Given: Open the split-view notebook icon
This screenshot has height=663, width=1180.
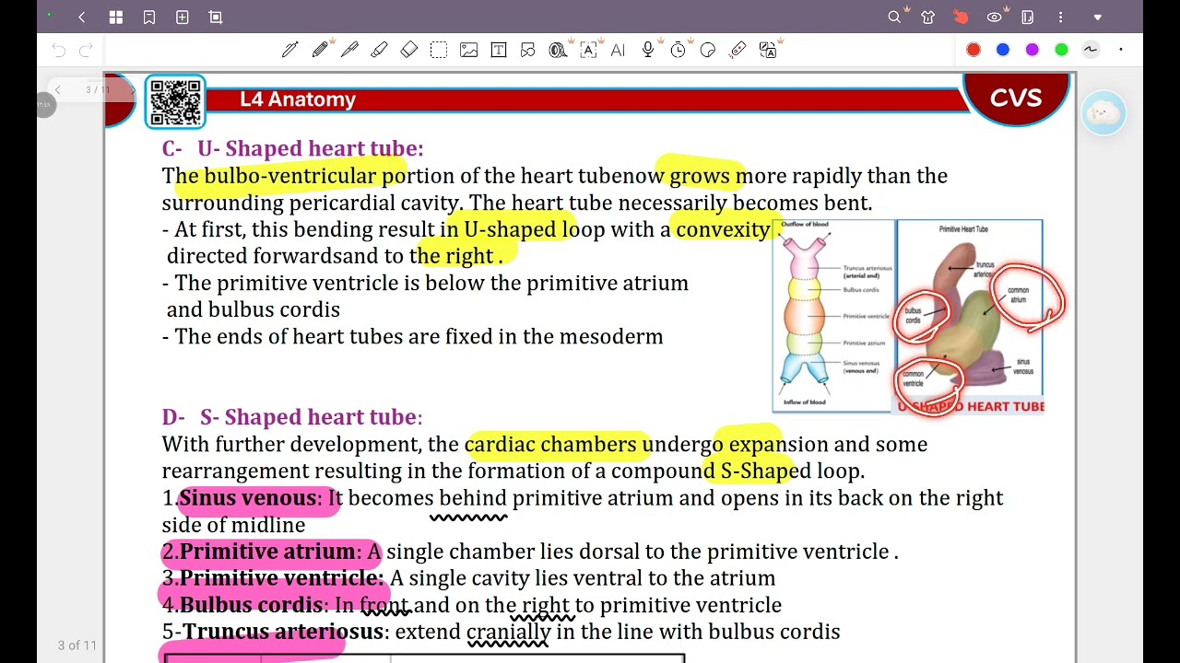Looking at the screenshot, I should (1028, 17).
